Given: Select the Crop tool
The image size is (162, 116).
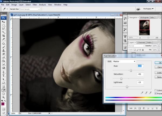Looking at the screenshot, I should 4,36.
